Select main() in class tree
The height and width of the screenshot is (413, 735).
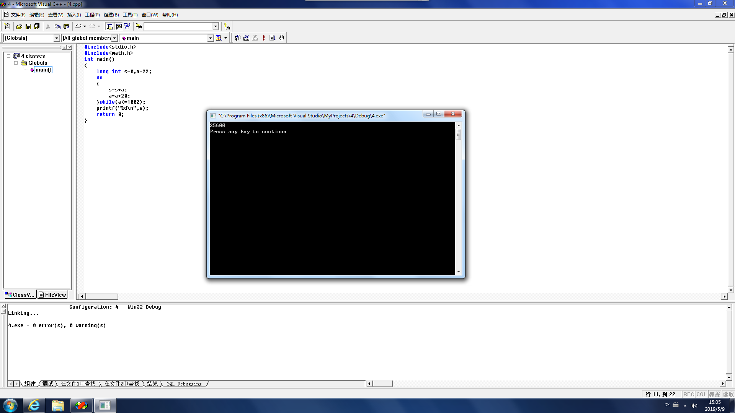click(43, 70)
